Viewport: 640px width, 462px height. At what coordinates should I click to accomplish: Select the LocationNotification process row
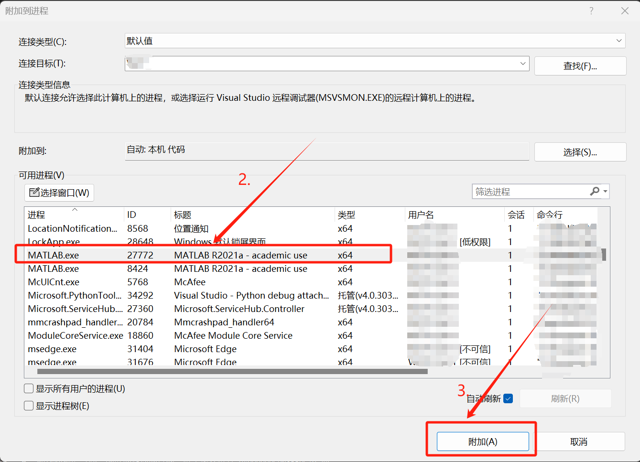pos(311,228)
